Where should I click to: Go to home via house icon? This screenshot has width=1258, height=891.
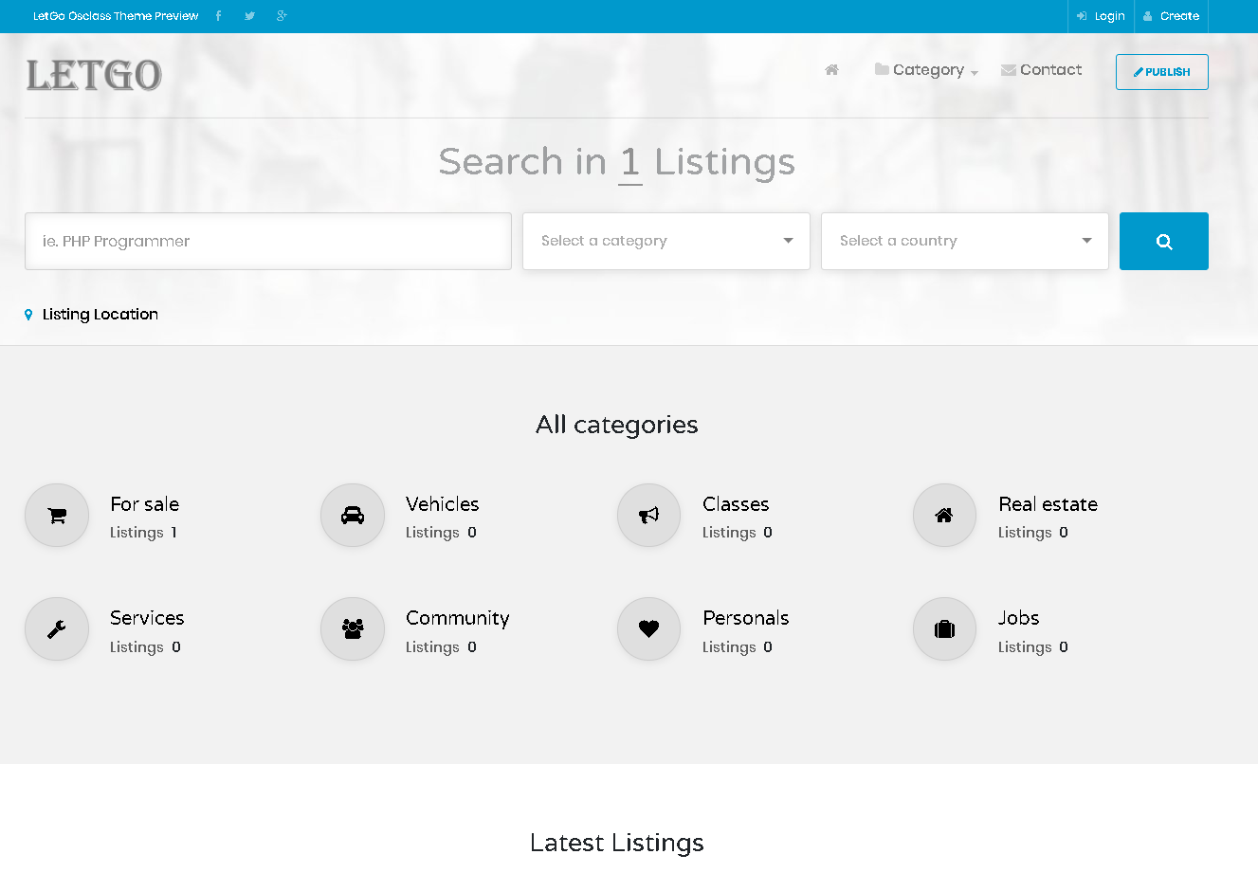pos(831,70)
